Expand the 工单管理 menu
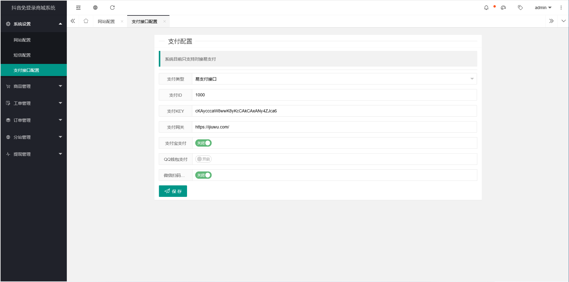 60,103
